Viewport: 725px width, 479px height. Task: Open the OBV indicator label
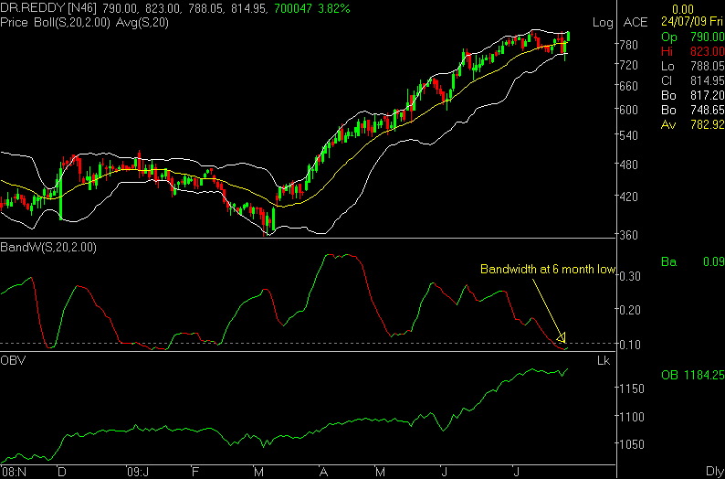click(13, 360)
